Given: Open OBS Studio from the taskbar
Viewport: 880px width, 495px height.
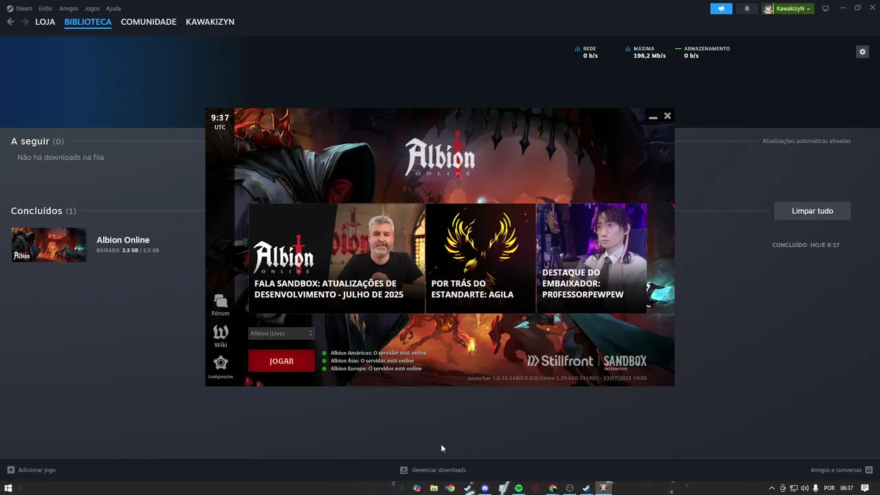Looking at the screenshot, I should [x=569, y=488].
